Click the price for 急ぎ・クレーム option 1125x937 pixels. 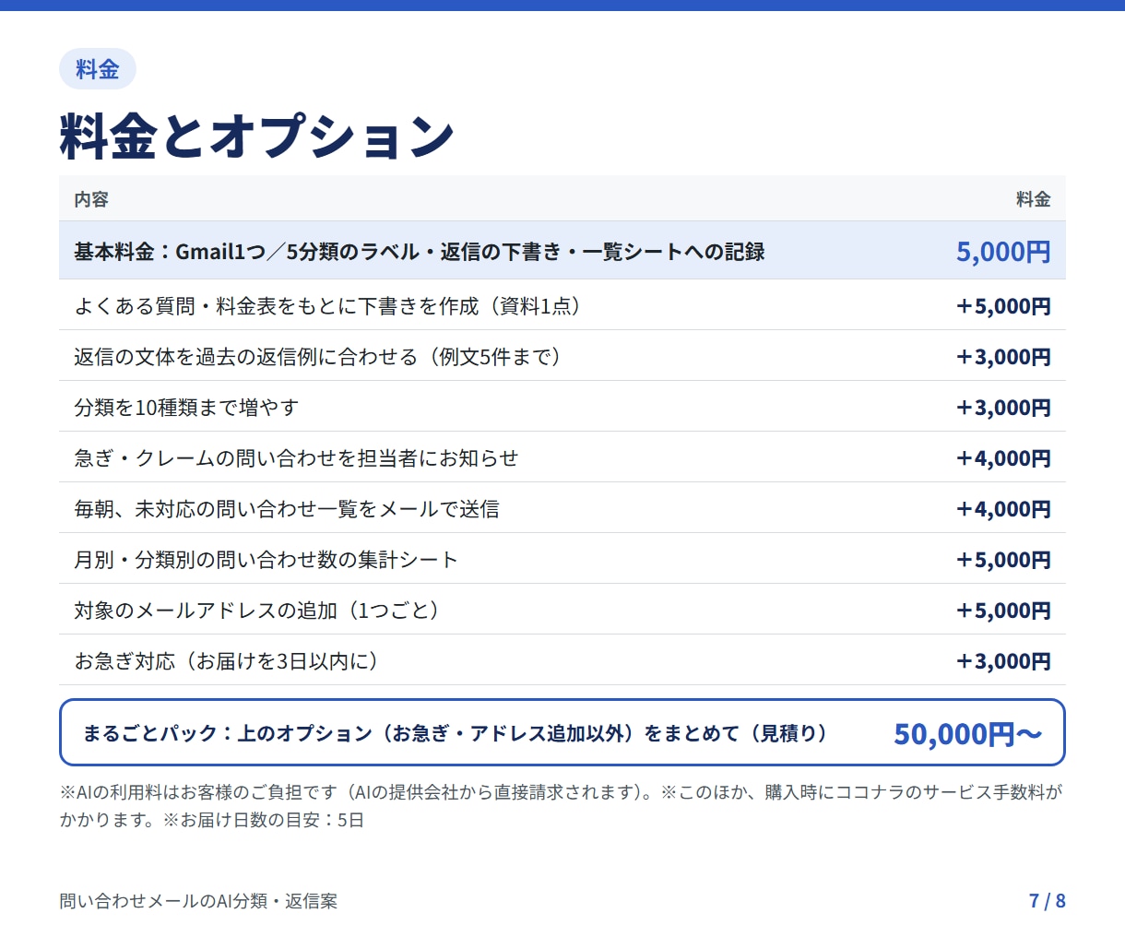[1003, 458]
